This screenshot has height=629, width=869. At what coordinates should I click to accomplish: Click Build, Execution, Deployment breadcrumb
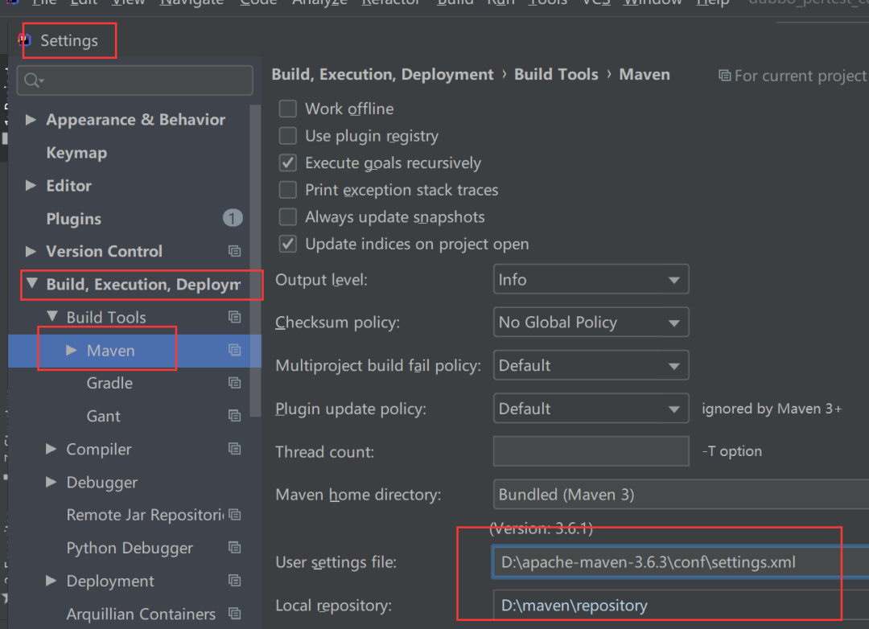[382, 74]
